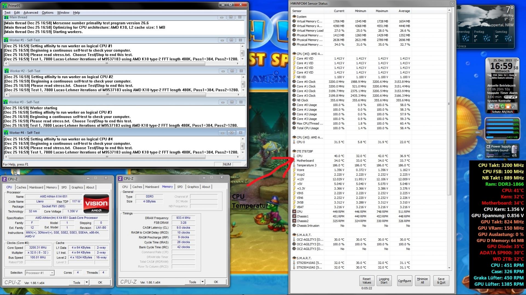Click the orange lock icon in System Kontrolle
The image size is (526, 295).
tap(508, 106)
